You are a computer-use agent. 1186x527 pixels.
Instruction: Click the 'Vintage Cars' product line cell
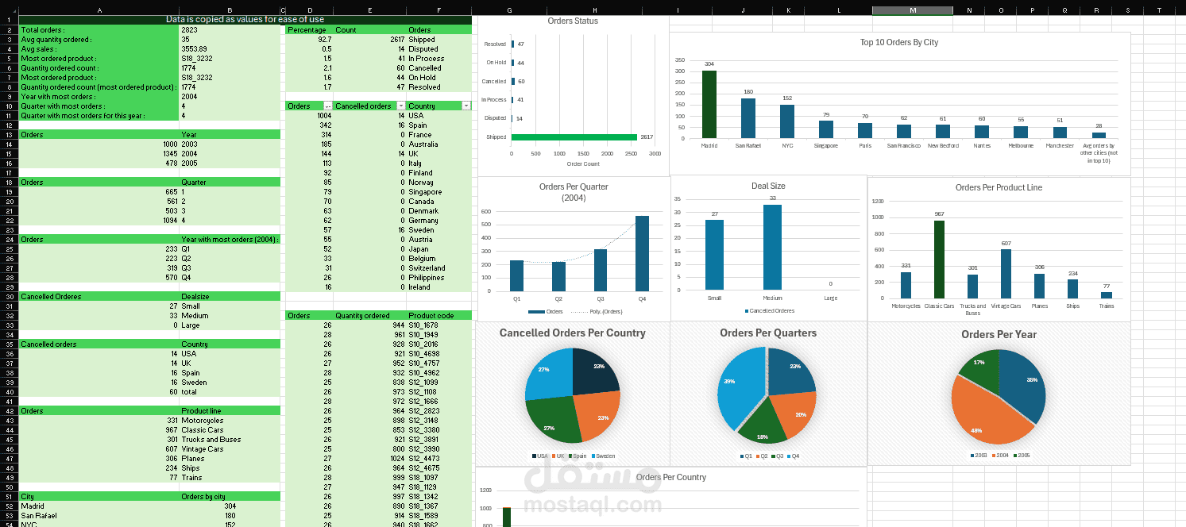click(230, 449)
